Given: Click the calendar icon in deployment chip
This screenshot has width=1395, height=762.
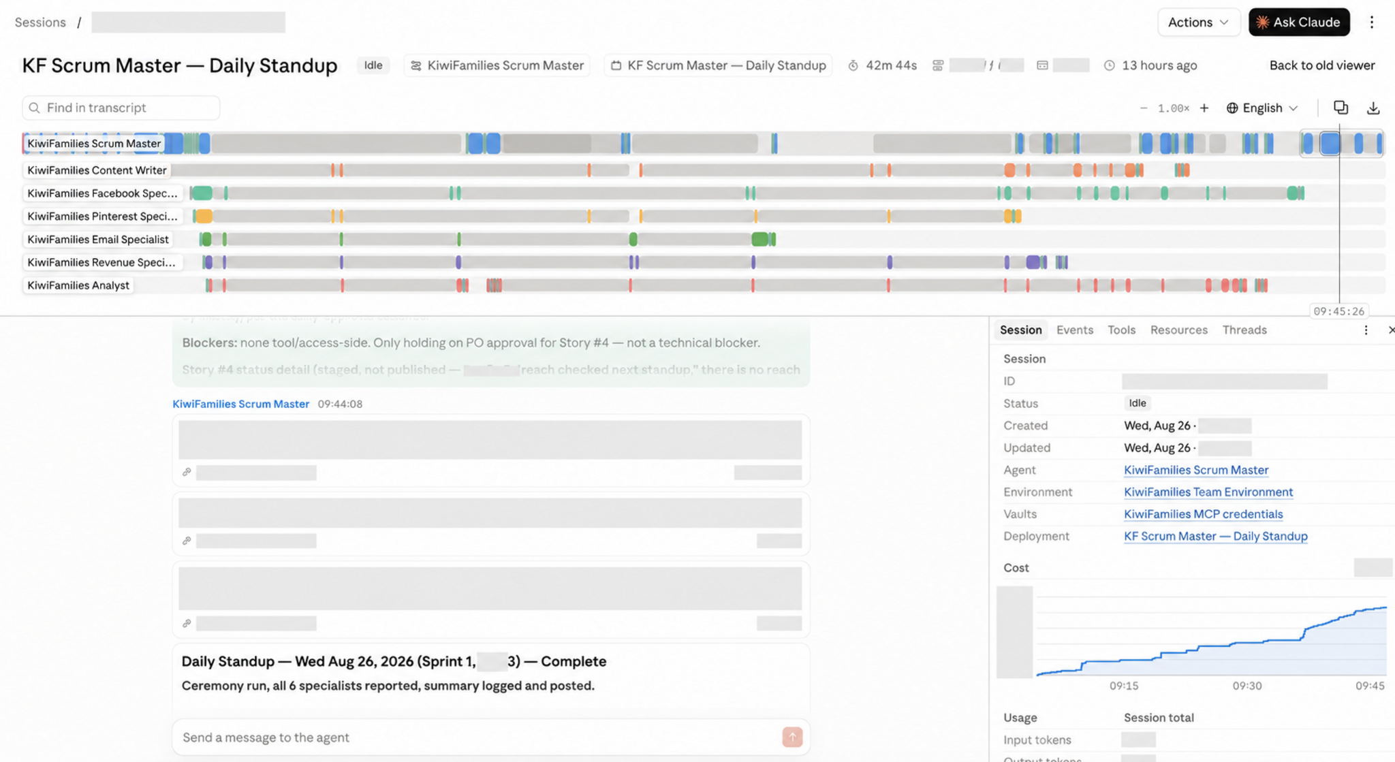Looking at the screenshot, I should 616,65.
